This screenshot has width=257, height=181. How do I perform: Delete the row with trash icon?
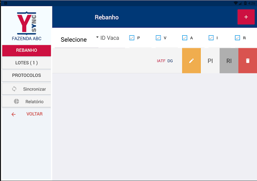click(x=247, y=61)
